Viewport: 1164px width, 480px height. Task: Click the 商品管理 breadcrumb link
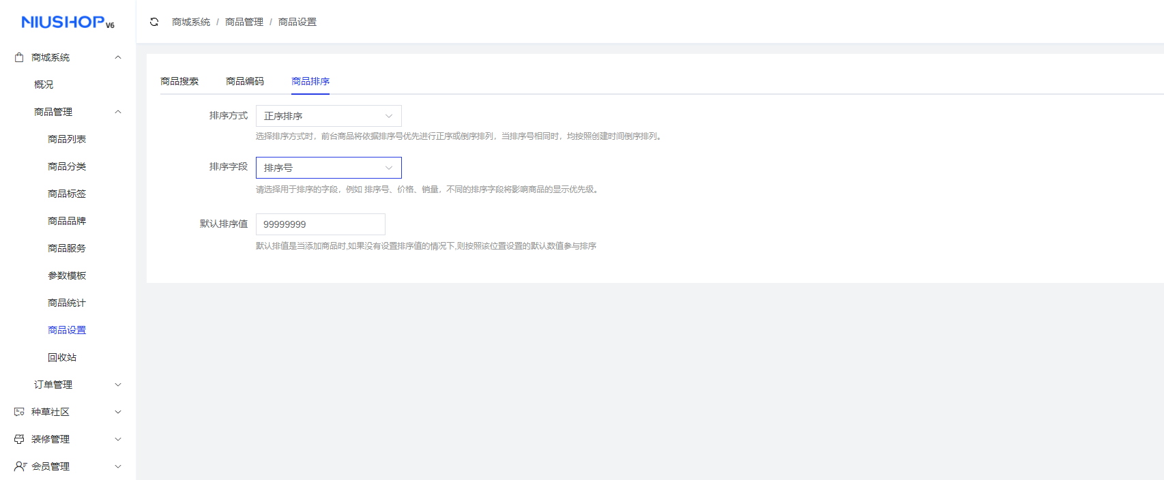244,22
